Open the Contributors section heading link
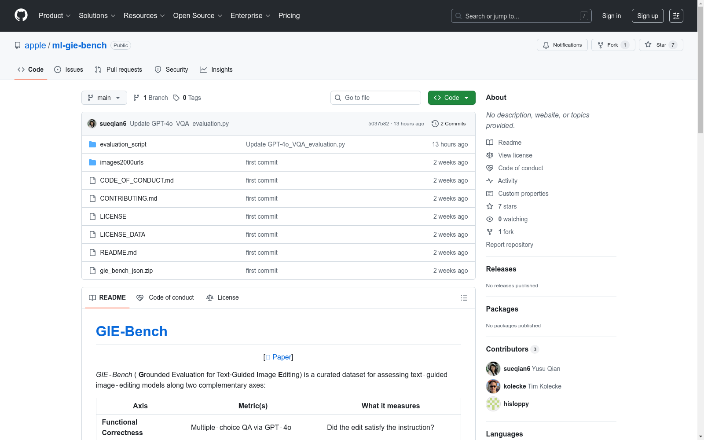704x440 pixels. pos(513,349)
